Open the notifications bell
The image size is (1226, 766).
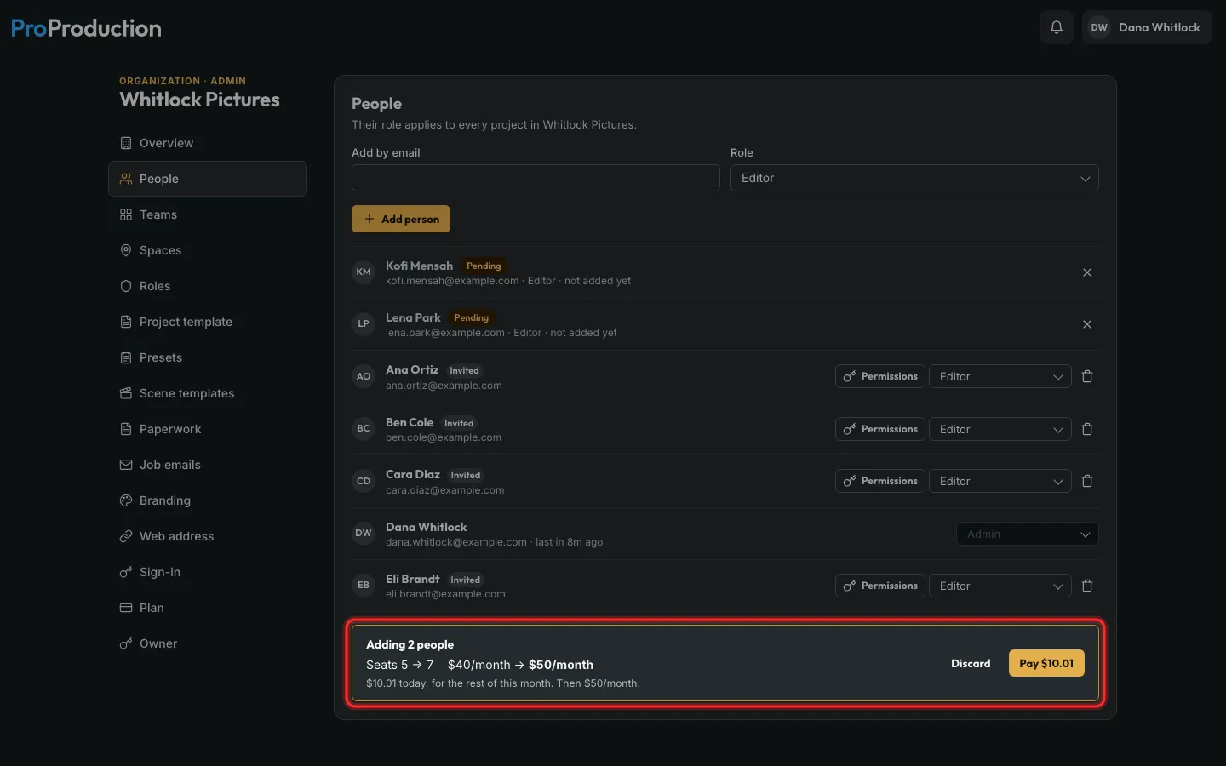[1057, 27]
